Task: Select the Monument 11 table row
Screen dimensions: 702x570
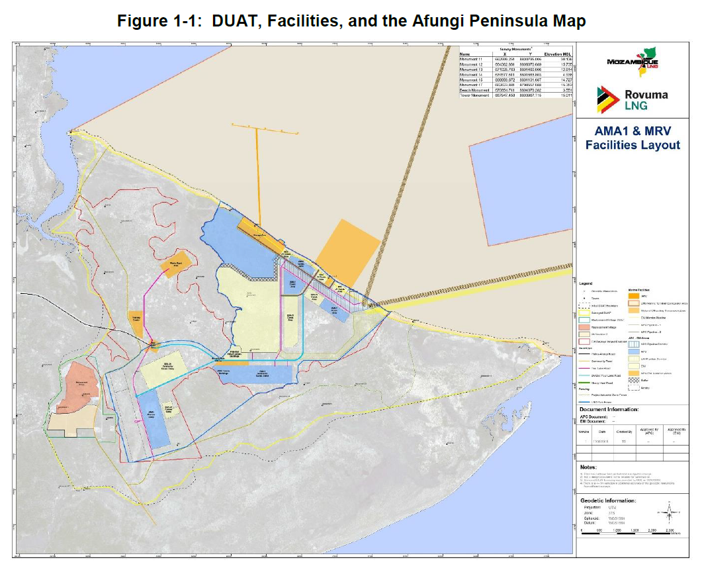Action: 516,58
